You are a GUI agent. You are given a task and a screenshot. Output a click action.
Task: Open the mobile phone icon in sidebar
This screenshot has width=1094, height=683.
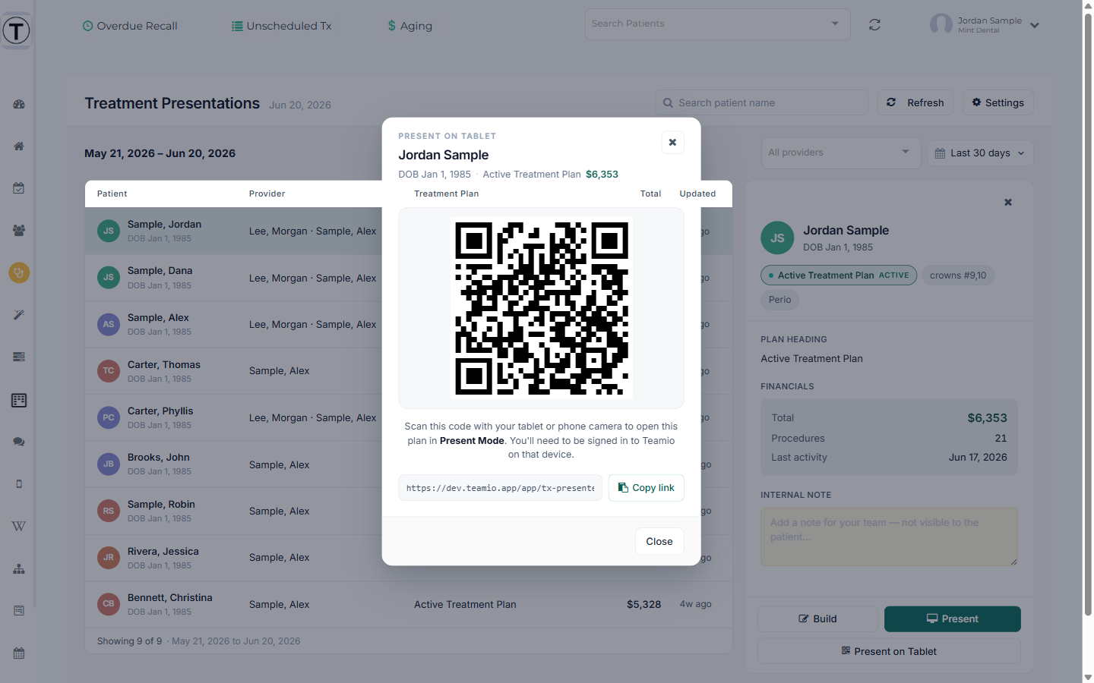(x=19, y=483)
